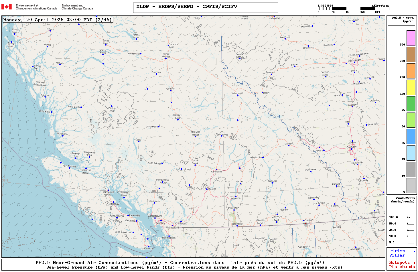
Task: Click the red Hotspots legend marker
Action: click(414, 263)
